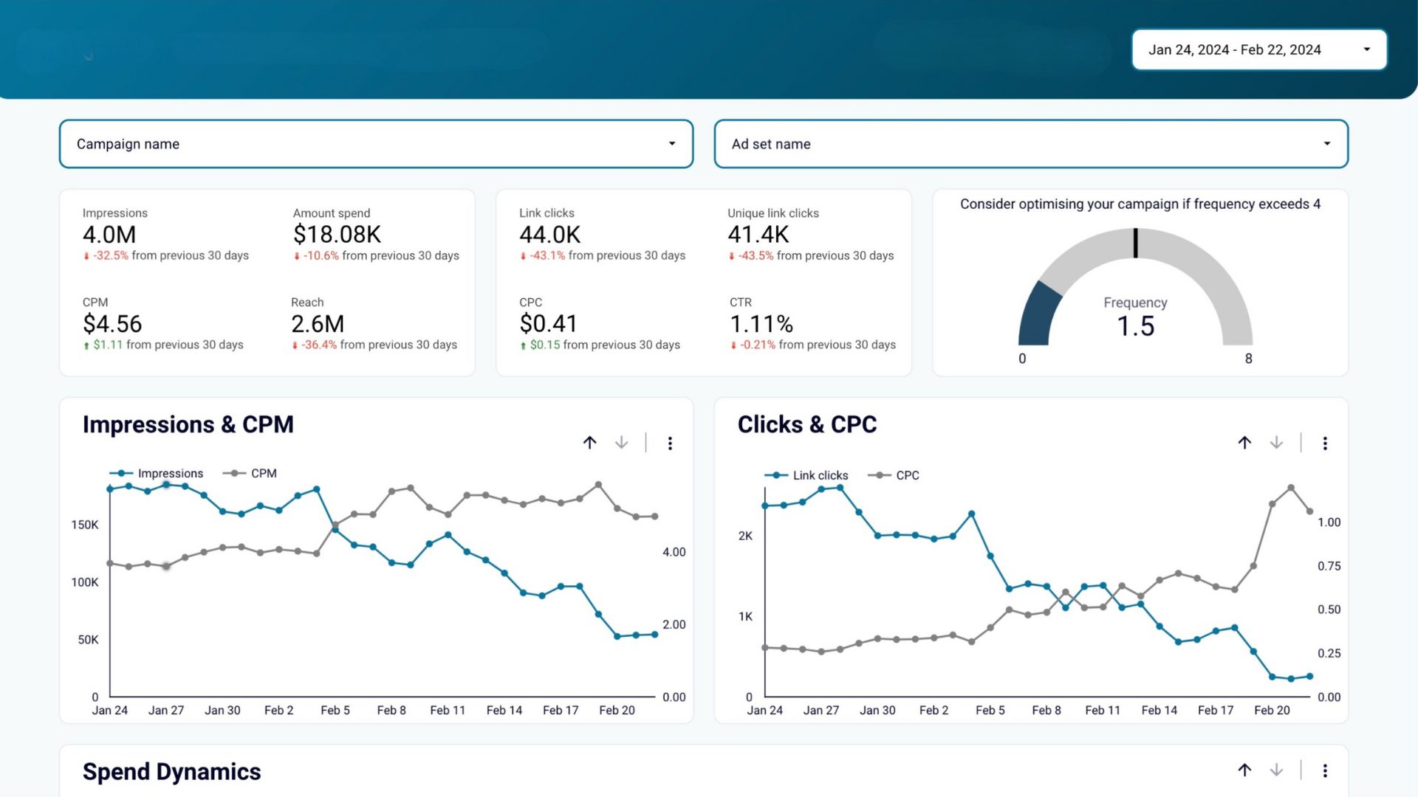The width and height of the screenshot is (1418, 797).
Task: Sort the Spend Dynamics chart descending
Action: [x=1275, y=769]
